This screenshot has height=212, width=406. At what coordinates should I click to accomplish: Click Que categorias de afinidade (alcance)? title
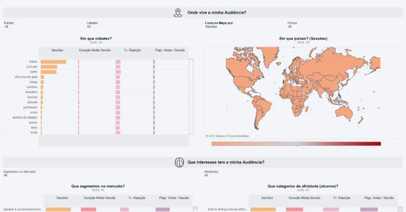(x=303, y=186)
